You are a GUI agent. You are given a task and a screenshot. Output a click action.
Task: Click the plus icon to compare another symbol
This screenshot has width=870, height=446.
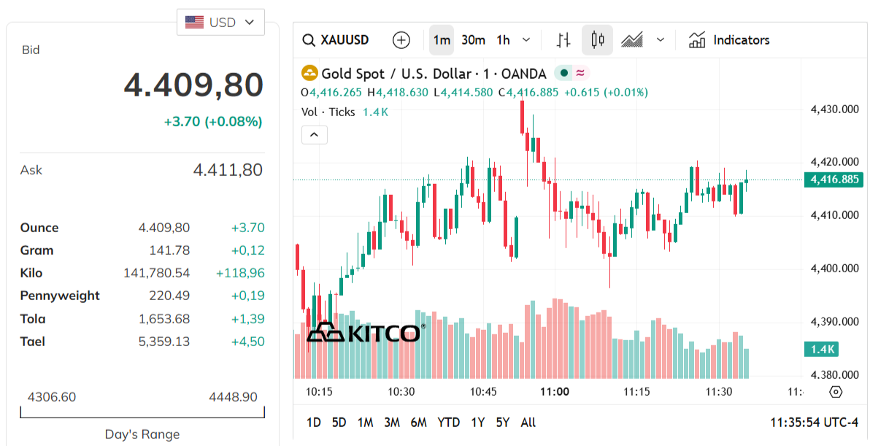[x=401, y=40]
